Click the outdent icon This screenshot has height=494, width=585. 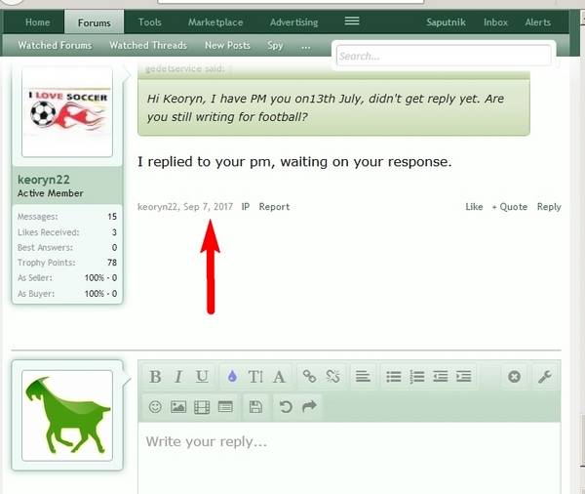441,376
